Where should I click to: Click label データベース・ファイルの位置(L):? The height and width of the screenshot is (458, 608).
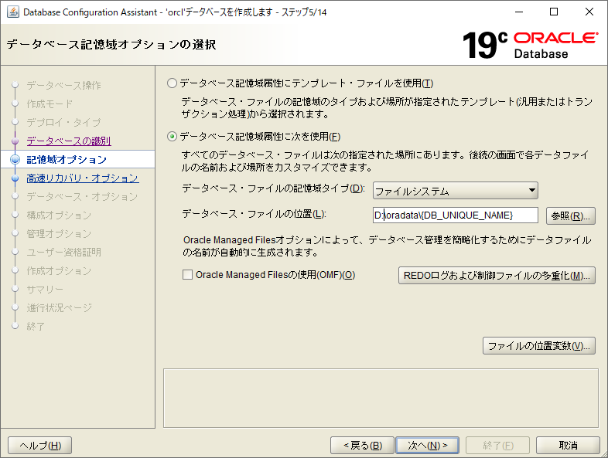click(254, 214)
